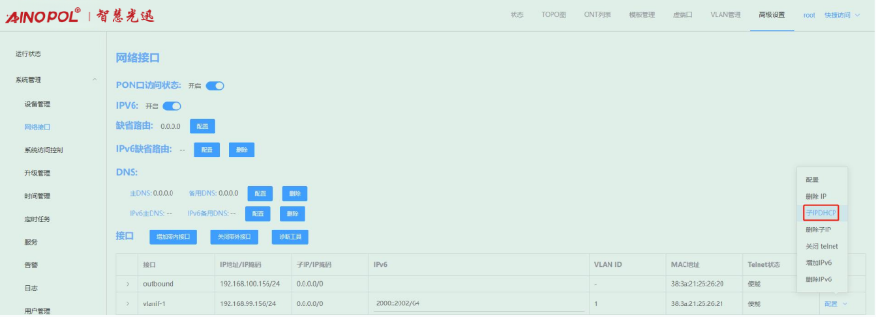Open the VLAN管理 tab
The image size is (876, 317).
pos(725,15)
